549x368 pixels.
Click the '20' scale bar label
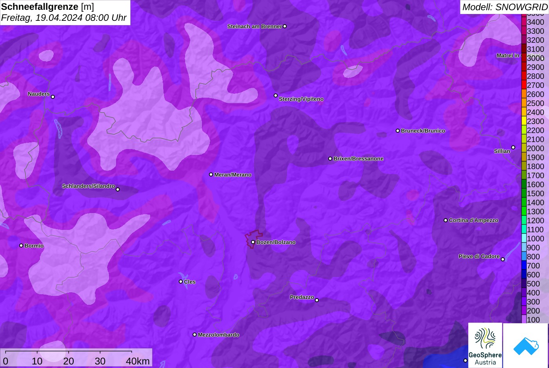coord(69,361)
